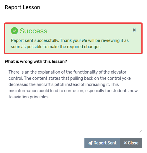Click the "Report Lesson" dialog title

pos(22,7)
